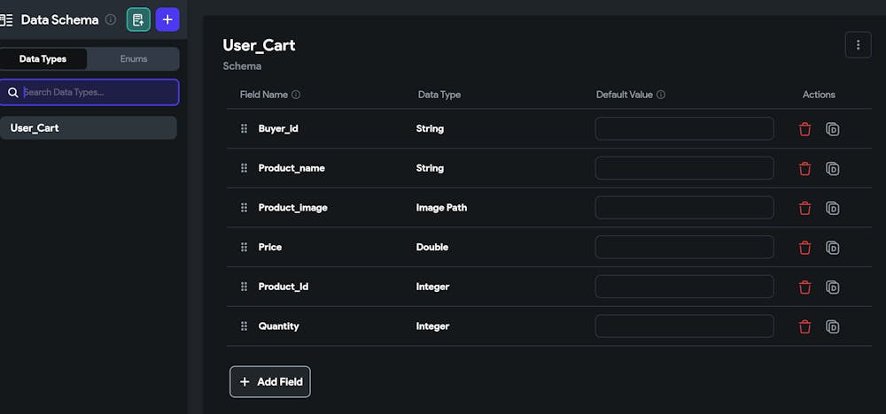
Task: Delete the Quantity field
Action: (x=804, y=326)
